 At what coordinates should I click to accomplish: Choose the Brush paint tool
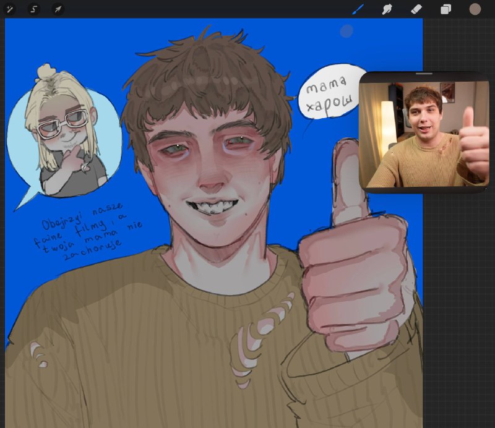coord(358,9)
